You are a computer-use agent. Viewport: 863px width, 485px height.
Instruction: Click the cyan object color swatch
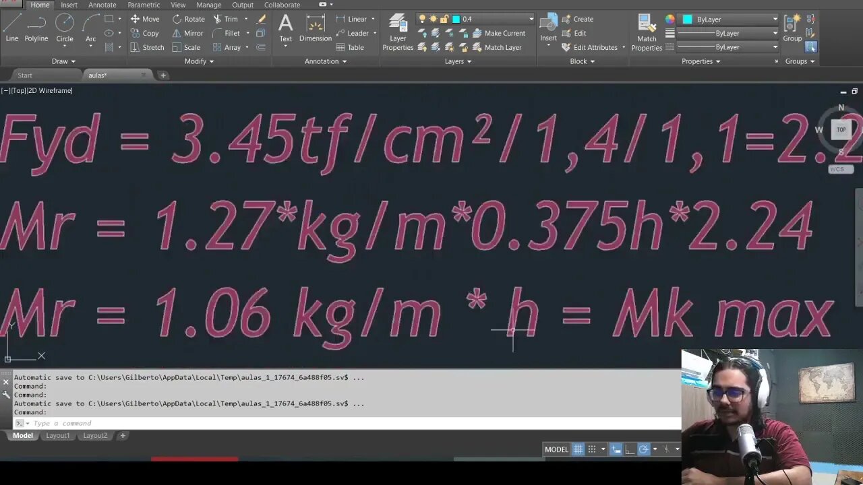[687, 20]
